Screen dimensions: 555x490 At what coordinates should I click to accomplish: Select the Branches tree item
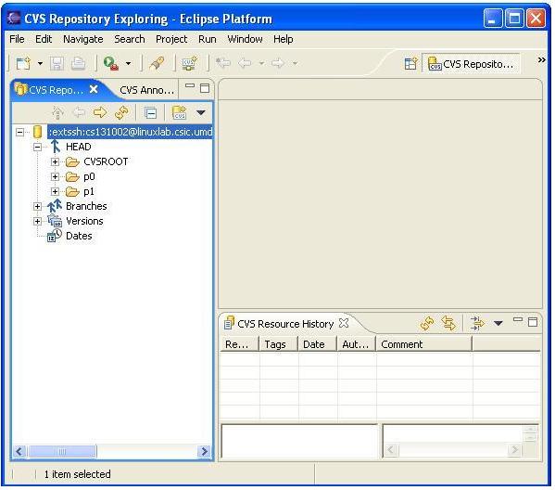(x=86, y=206)
